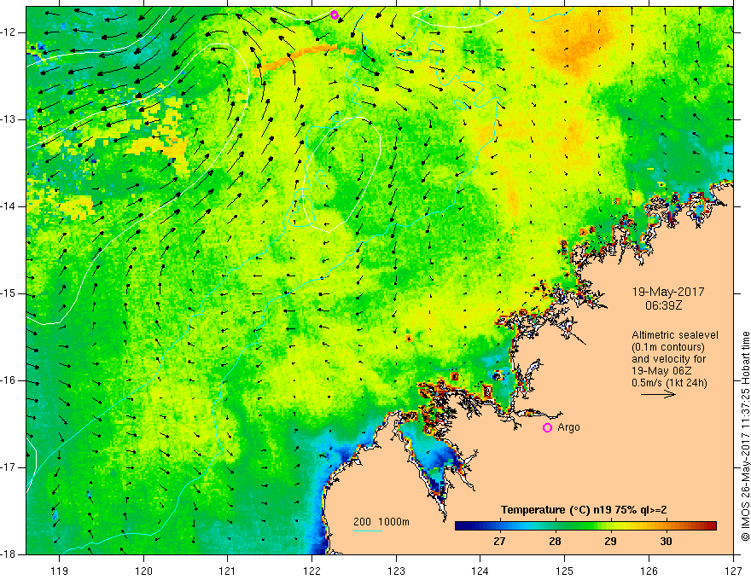This screenshot has height=580, width=751.
Task: Click the '121' longitude axis label
Action: click(x=228, y=571)
